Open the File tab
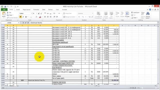160x90 pixels. coord(4,9)
